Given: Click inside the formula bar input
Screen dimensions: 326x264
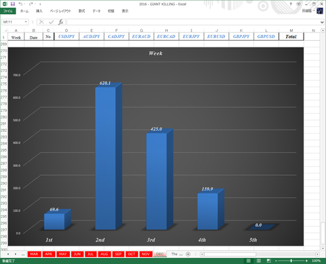Looking at the screenshot, I should point(192,22).
